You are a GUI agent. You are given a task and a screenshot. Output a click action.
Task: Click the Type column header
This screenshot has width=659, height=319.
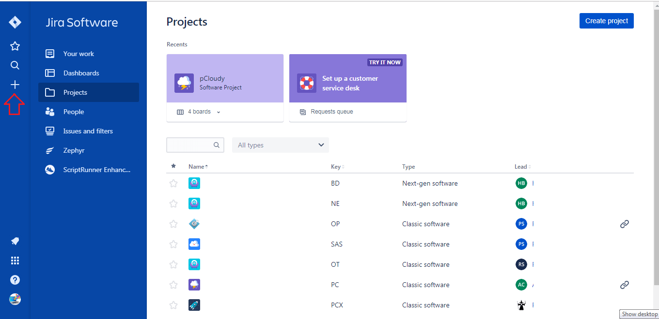408,167
